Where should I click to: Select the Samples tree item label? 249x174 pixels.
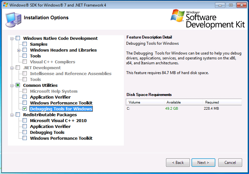point(39,44)
